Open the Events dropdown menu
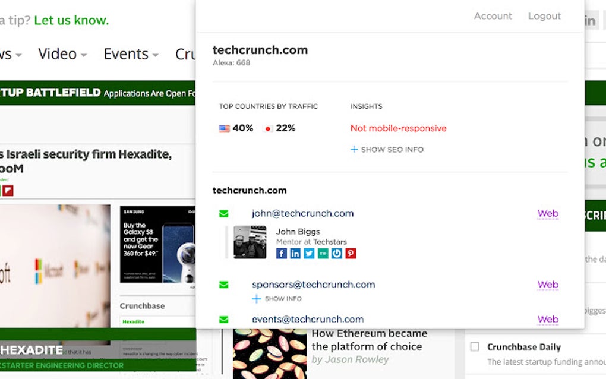 tap(131, 54)
